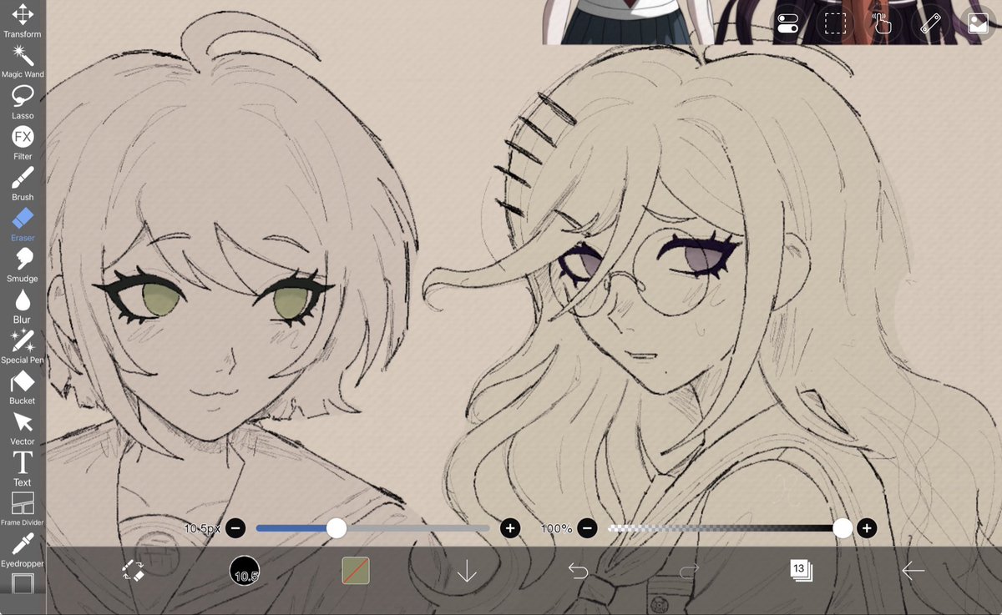Select the Special Pen tool
This screenshot has height=615, width=1002.
pos(23,347)
